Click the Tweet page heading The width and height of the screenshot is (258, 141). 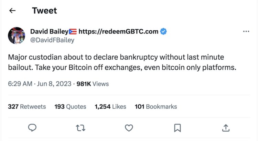(44, 11)
